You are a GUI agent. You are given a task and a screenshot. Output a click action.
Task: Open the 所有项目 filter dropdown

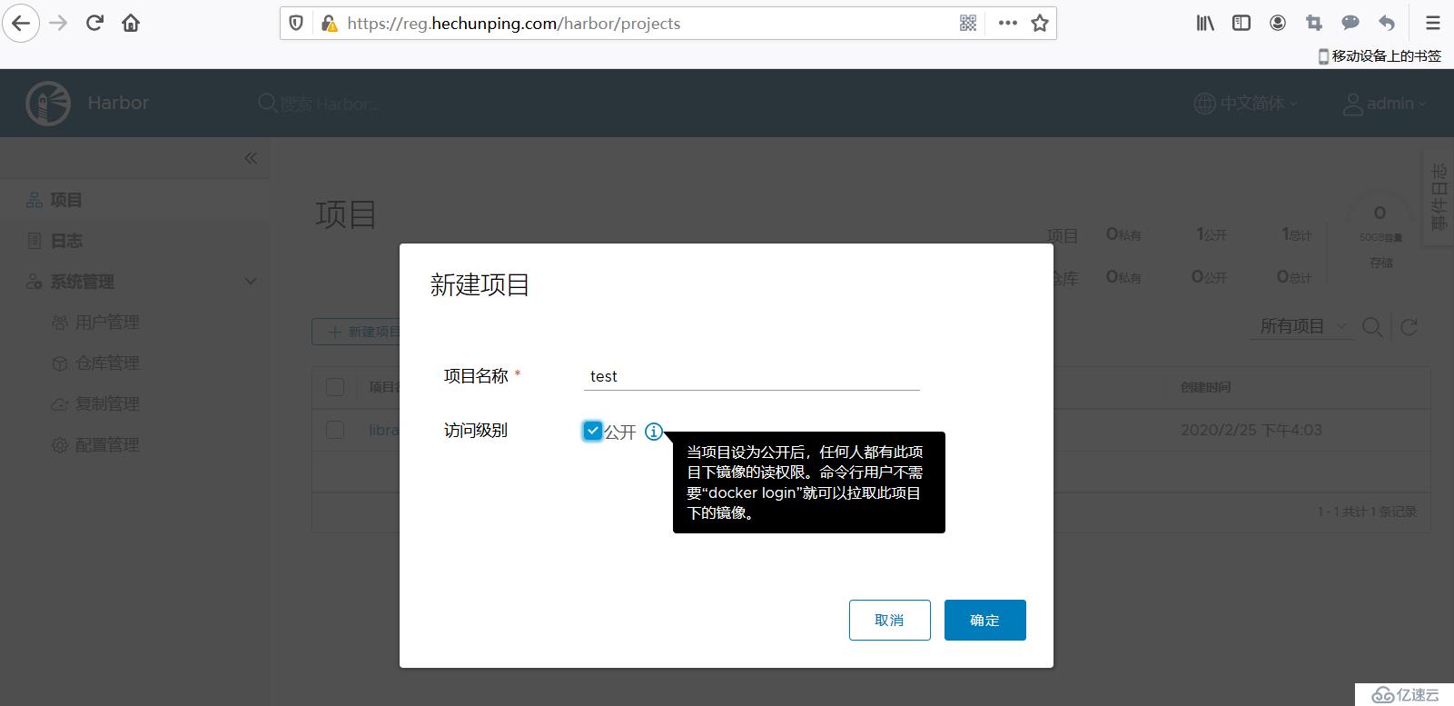(x=1304, y=326)
